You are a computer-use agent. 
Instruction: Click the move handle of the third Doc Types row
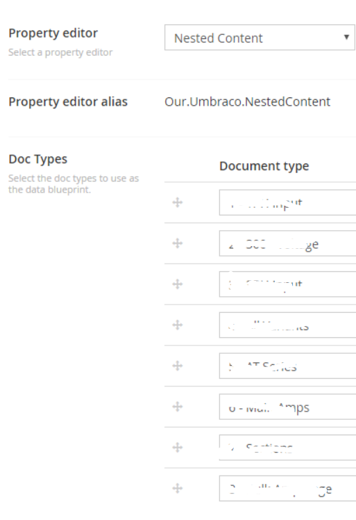click(178, 284)
